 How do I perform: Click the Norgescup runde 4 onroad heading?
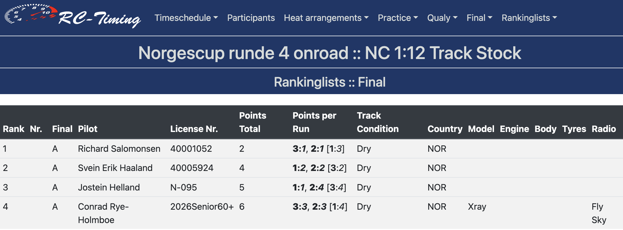[330, 53]
